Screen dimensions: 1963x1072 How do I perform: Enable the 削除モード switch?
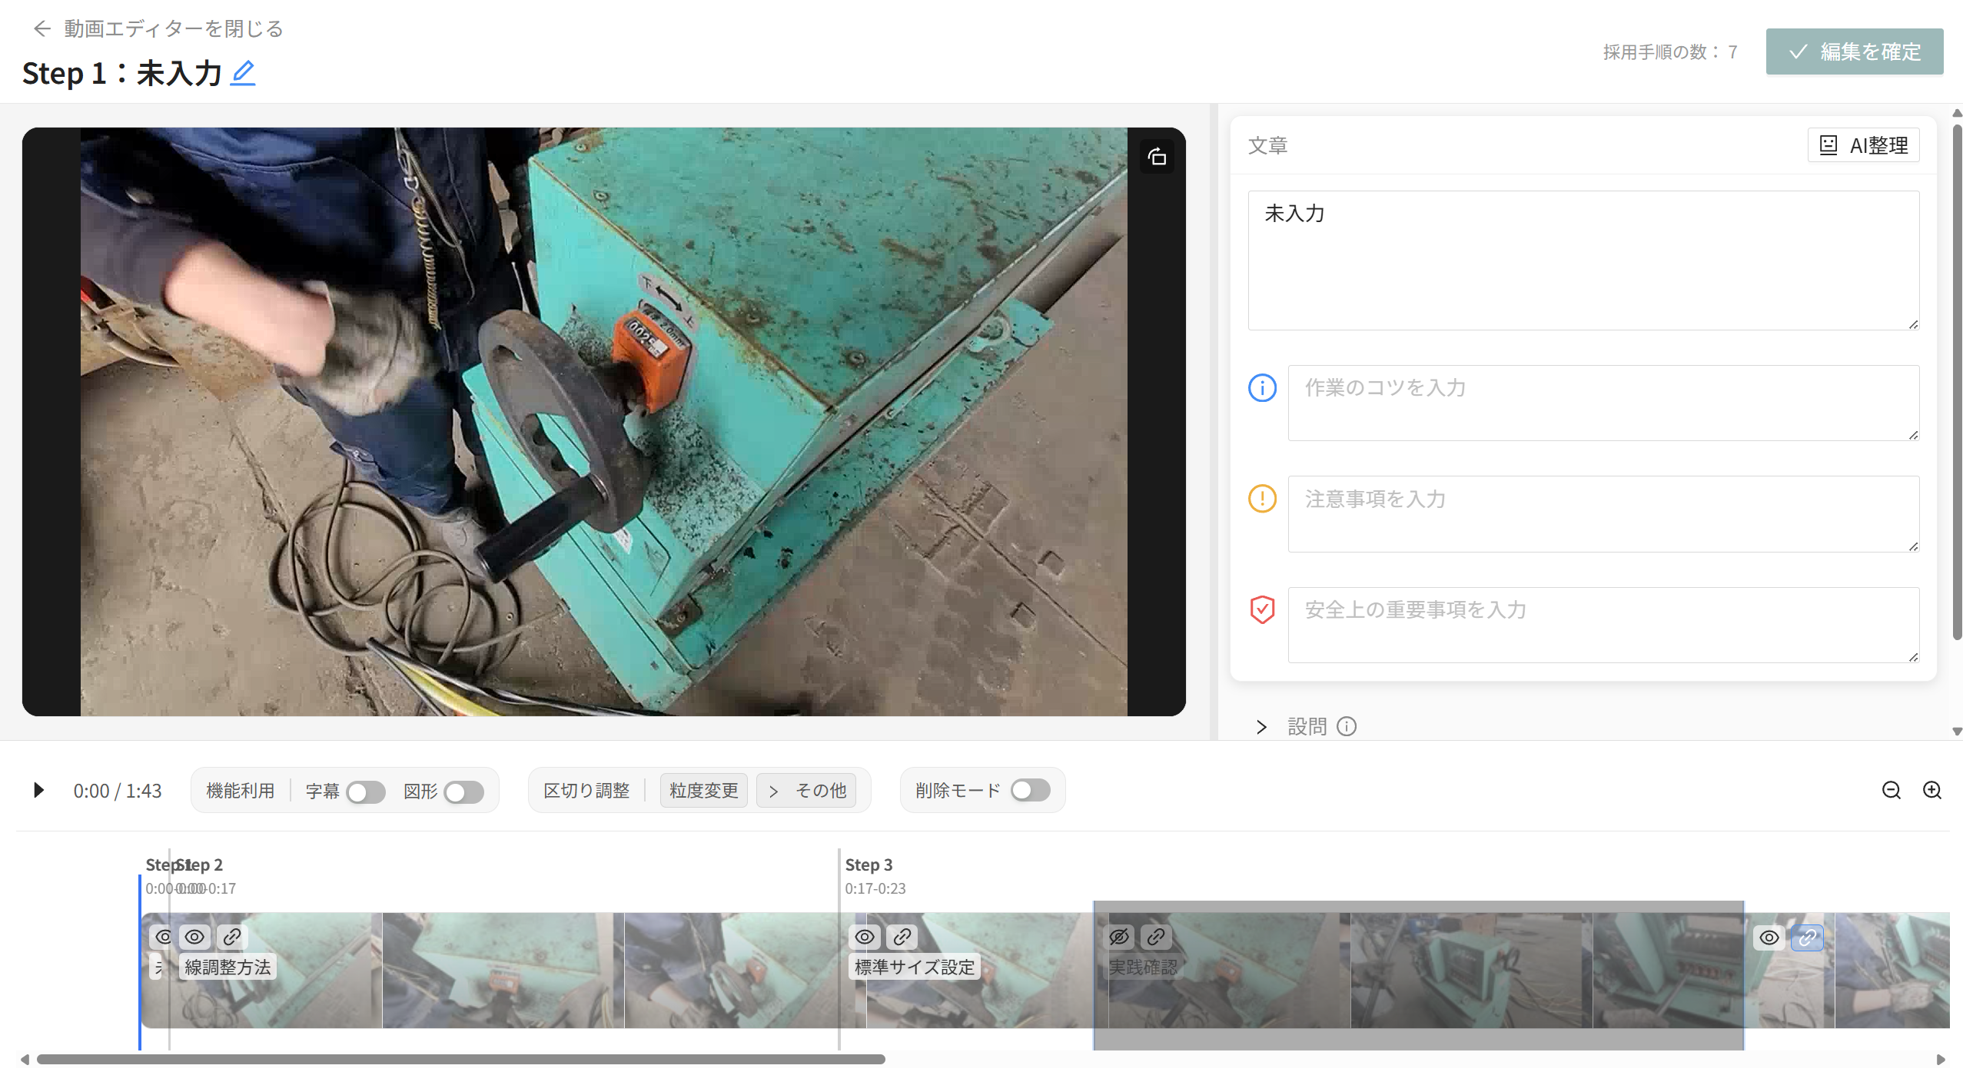pos(1030,790)
